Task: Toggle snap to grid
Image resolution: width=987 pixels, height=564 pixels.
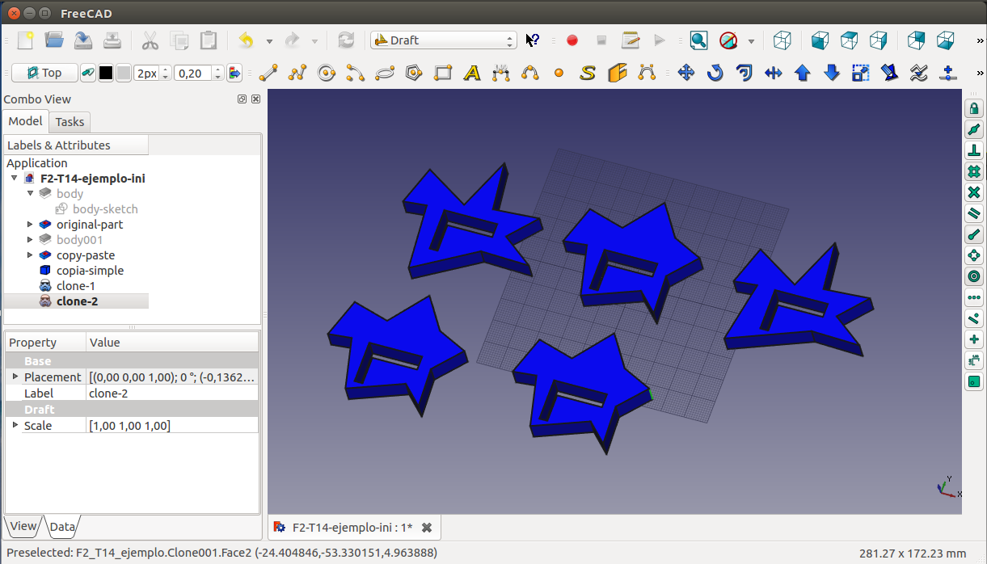Action: coord(974,171)
